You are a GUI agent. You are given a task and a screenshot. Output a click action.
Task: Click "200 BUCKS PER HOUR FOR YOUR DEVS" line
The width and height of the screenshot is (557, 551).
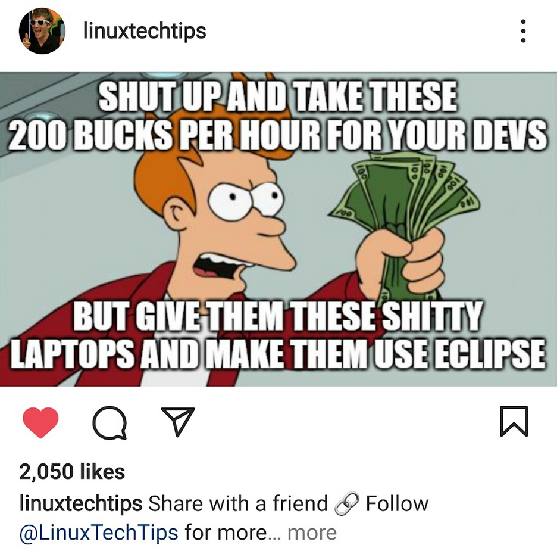tap(278, 135)
